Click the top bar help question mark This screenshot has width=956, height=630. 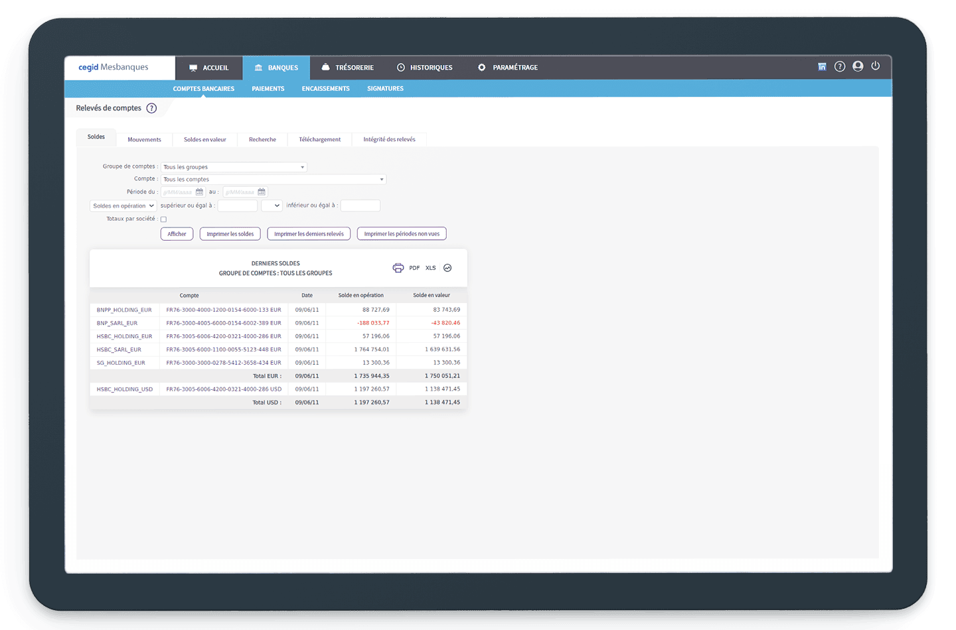[x=840, y=66]
